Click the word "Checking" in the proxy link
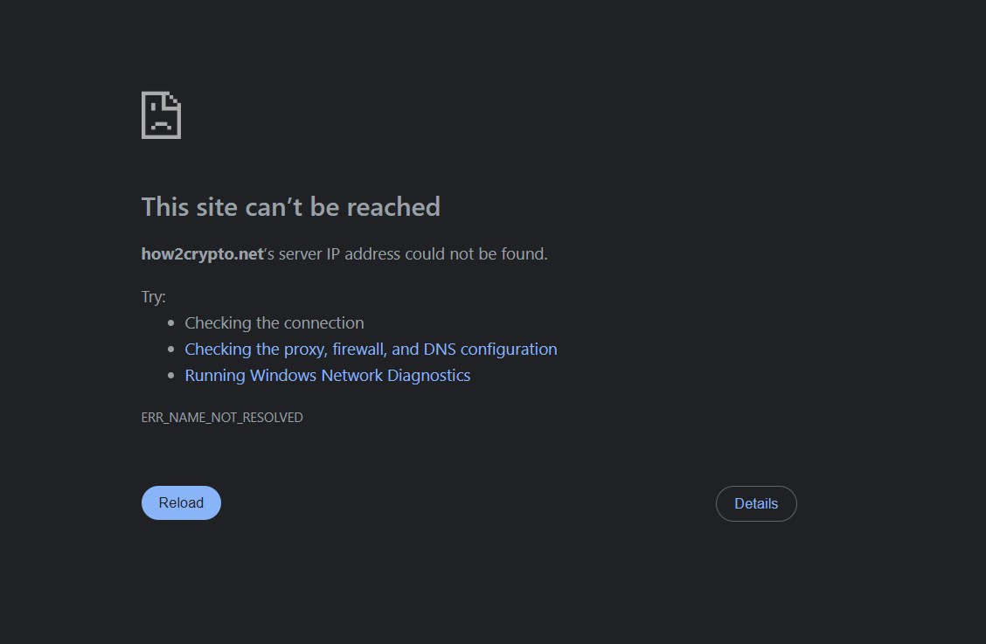Screen dimensions: 986x644 pyautogui.click(x=218, y=350)
